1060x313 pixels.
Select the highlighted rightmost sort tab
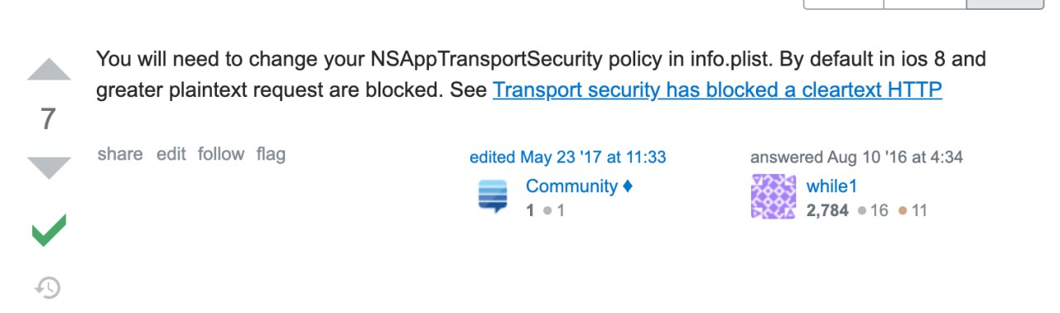click(1005, 4)
